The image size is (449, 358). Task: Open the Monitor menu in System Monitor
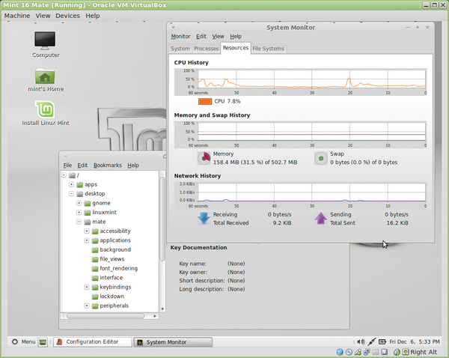(x=180, y=37)
